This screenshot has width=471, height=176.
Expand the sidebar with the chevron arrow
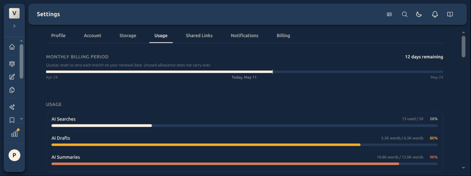click(x=14, y=26)
